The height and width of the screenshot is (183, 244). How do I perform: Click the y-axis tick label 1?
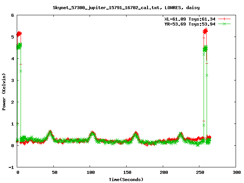coord(13,124)
